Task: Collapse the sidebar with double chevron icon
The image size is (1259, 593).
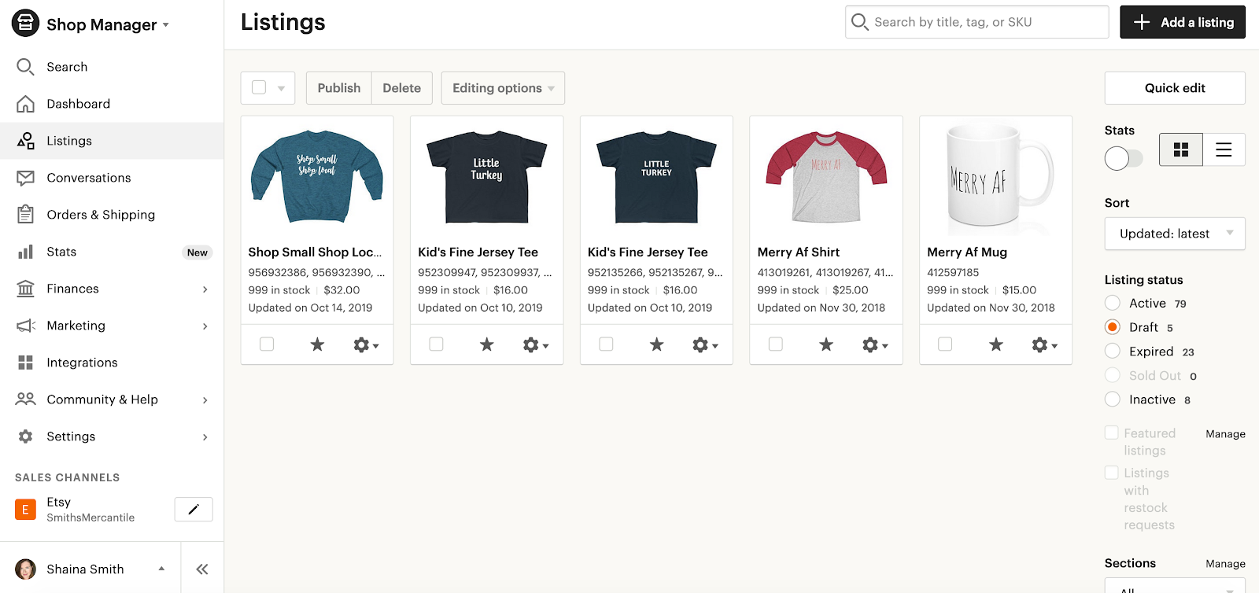Action: 202,569
